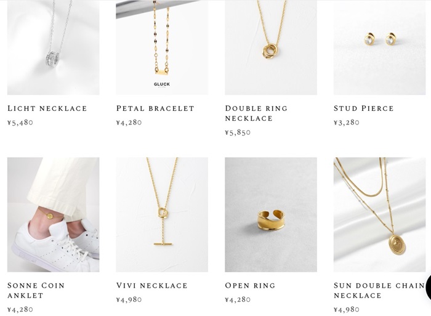431x316 pixels.
Task: Open the Sun Double Chain Necklace title
Action: click(x=379, y=290)
